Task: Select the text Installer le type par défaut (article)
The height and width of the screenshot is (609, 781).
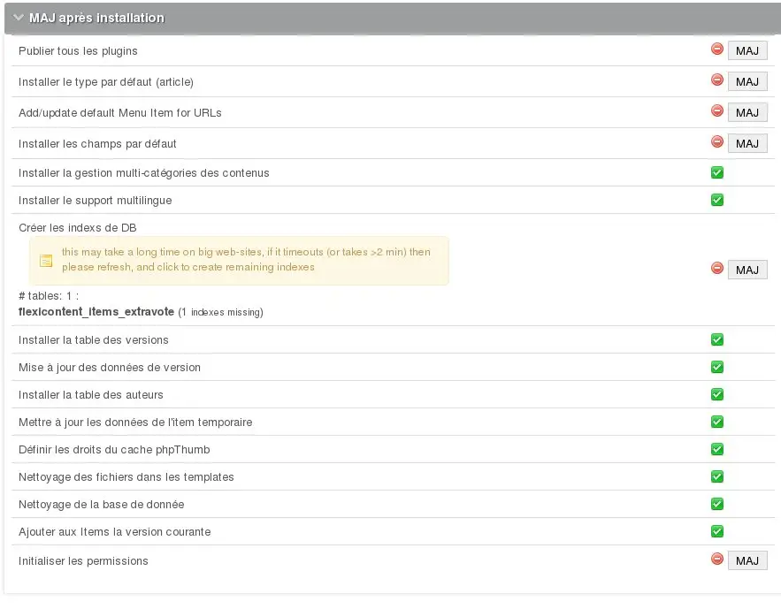Action: point(105,81)
